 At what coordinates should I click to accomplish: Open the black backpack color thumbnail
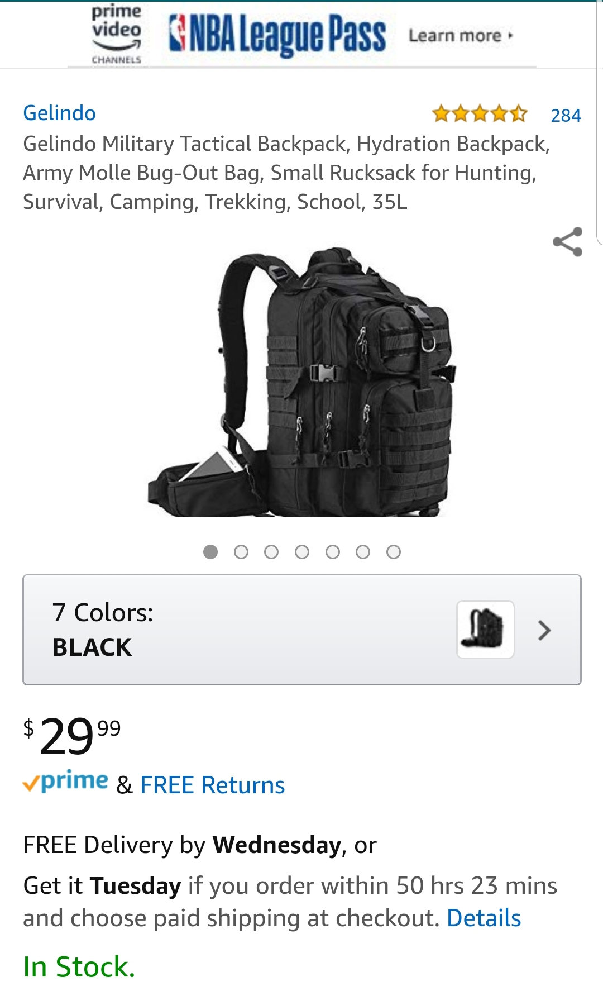coord(485,630)
